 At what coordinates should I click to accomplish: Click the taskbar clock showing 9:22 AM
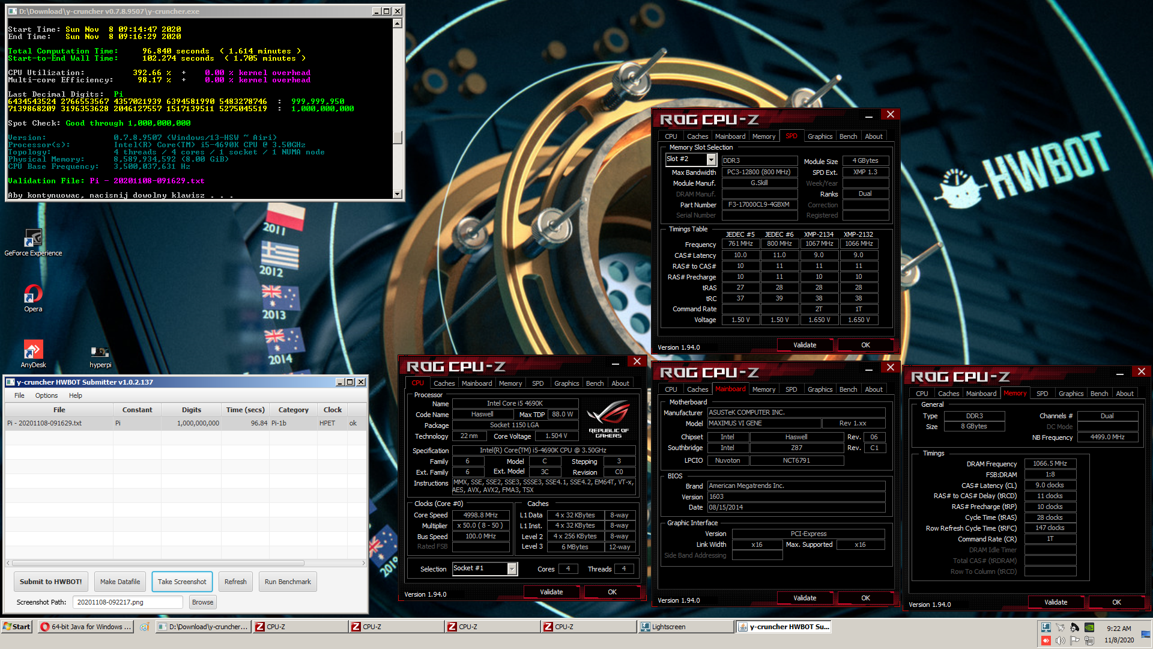(x=1119, y=629)
